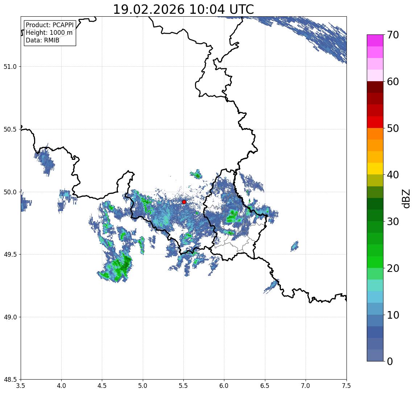Screen dimensions: 415x393
Task: Click the 'Product: PCAPPI' legend line
Action: [50, 25]
